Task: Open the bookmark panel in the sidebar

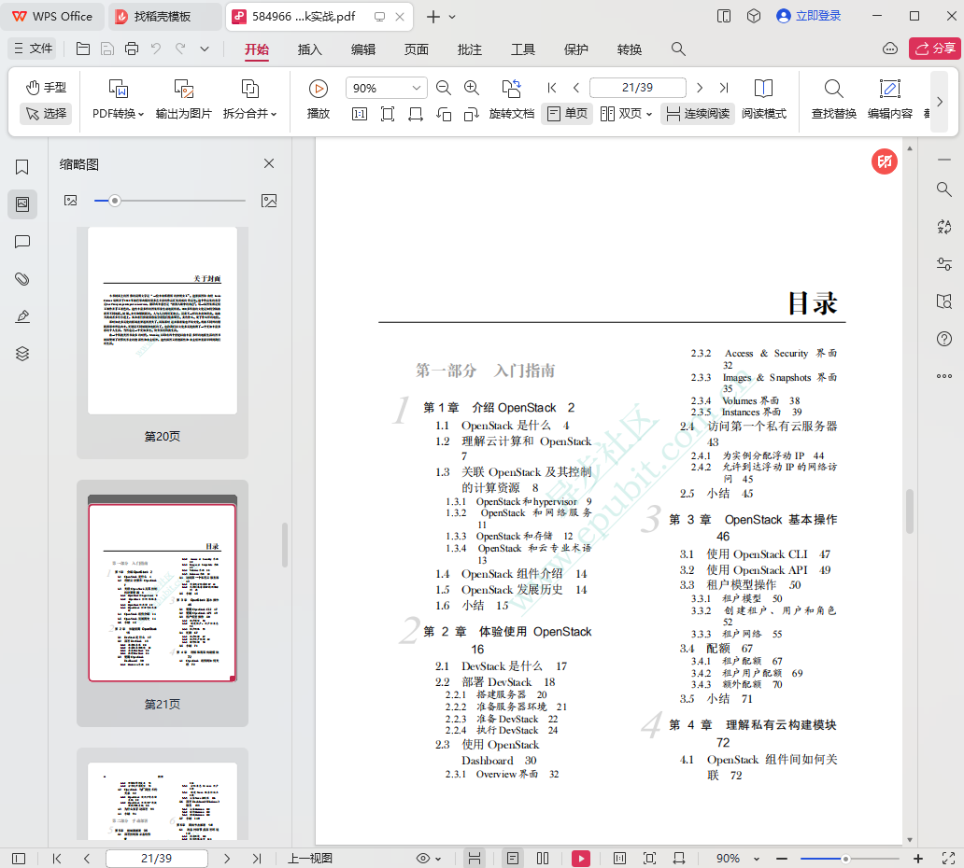Action: [22, 167]
